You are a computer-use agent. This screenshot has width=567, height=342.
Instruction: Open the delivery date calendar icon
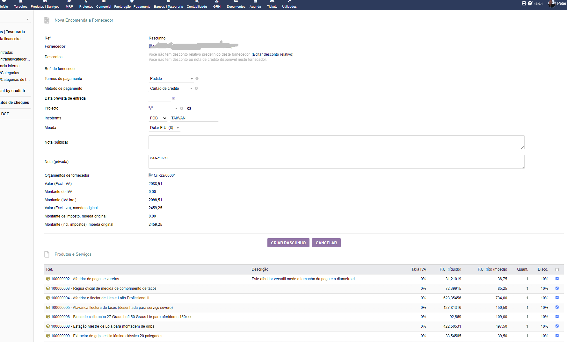click(173, 99)
